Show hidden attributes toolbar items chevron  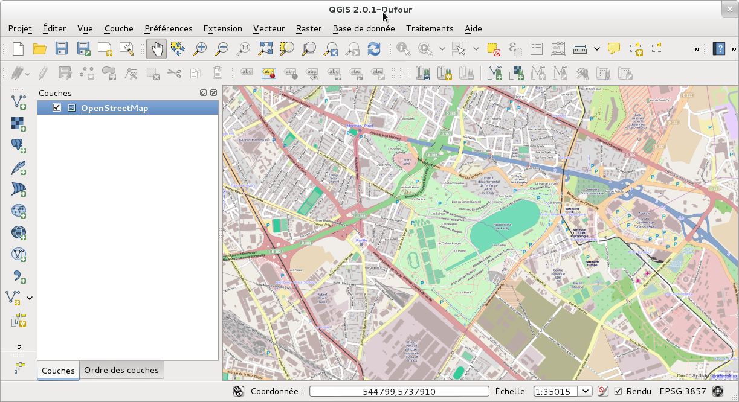click(697, 49)
